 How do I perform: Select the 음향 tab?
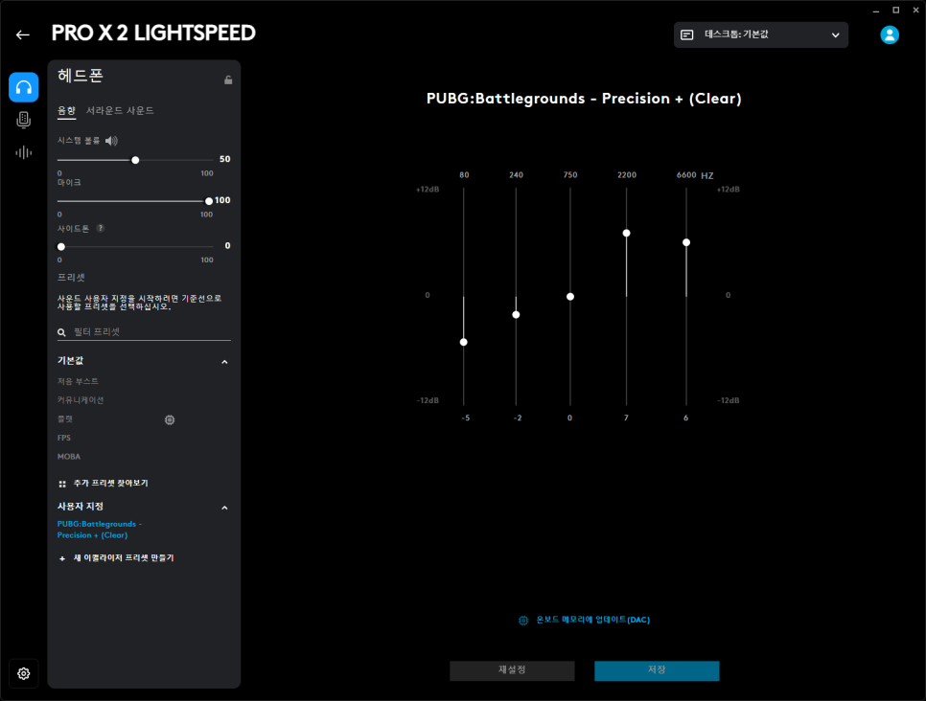point(66,111)
